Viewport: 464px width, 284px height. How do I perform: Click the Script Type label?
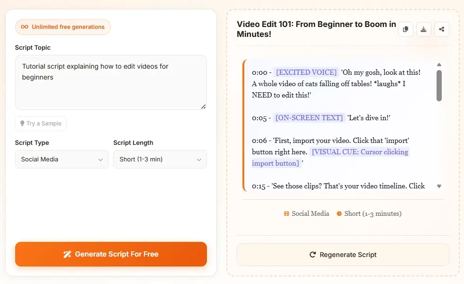[x=32, y=142]
